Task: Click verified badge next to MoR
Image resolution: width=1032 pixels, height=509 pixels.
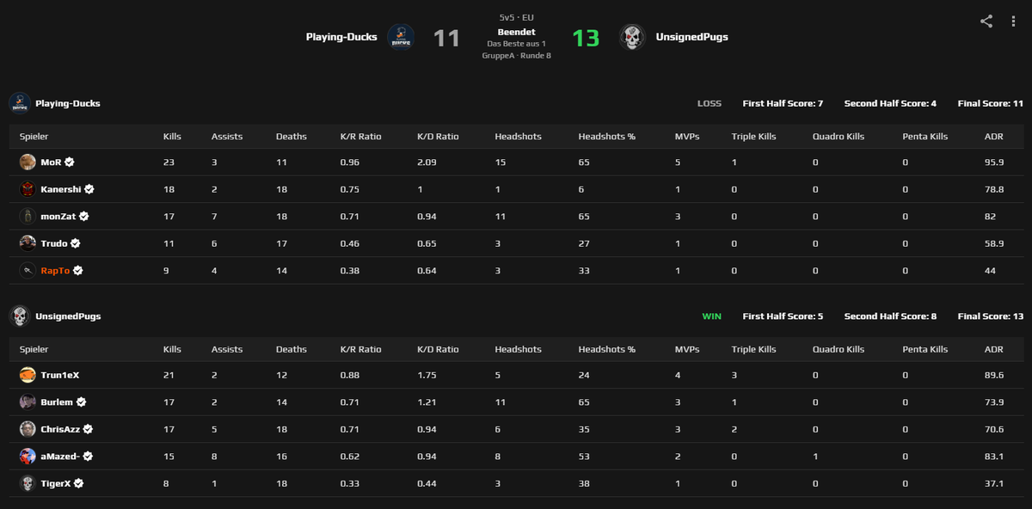Action: (70, 162)
